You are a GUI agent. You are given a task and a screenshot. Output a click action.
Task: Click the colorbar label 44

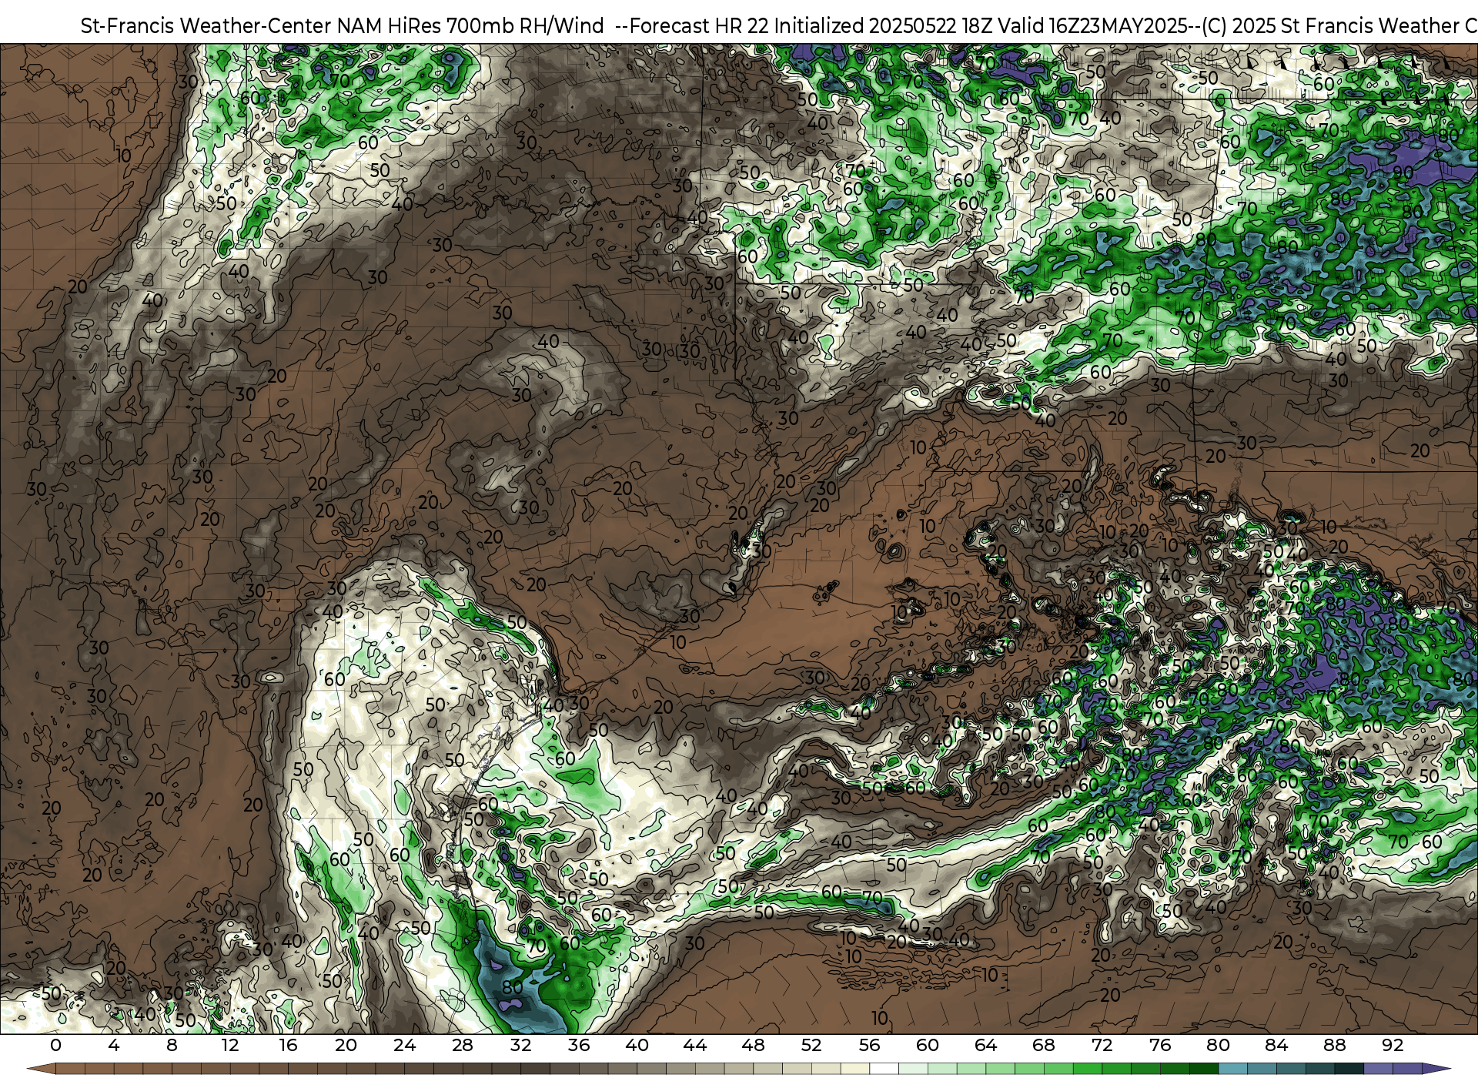point(695,1046)
